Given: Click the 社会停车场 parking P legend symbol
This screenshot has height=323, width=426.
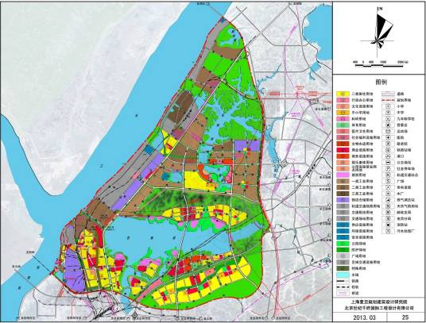Looking at the screenshot, I should (x=388, y=169).
